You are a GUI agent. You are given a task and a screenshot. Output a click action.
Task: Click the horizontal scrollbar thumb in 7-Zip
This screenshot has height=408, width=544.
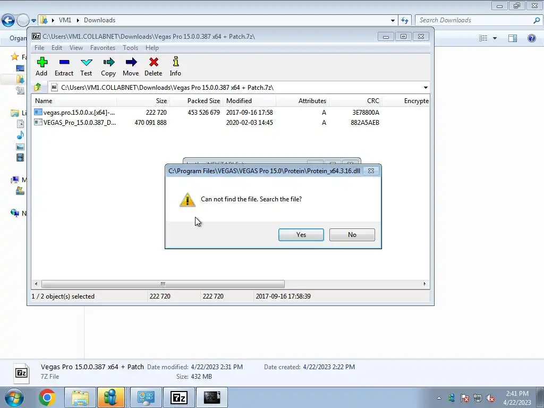click(163, 284)
